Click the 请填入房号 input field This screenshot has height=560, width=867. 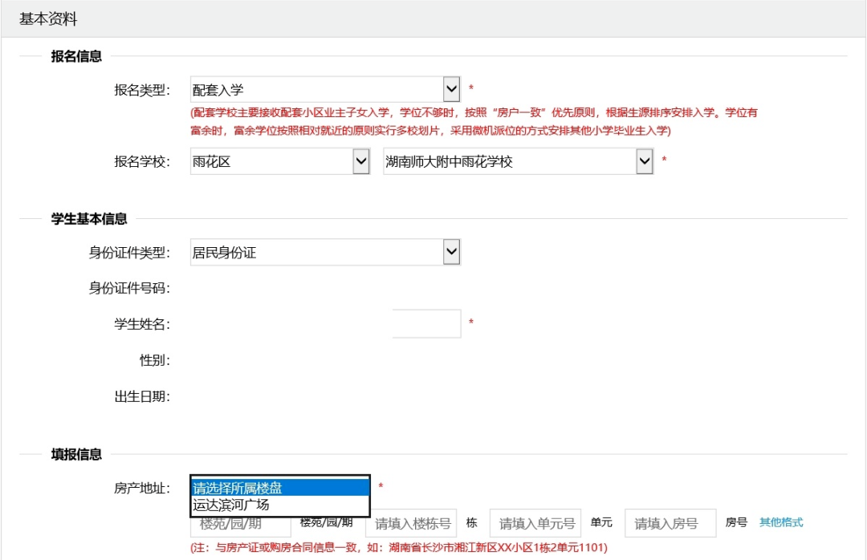(x=670, y=523)
